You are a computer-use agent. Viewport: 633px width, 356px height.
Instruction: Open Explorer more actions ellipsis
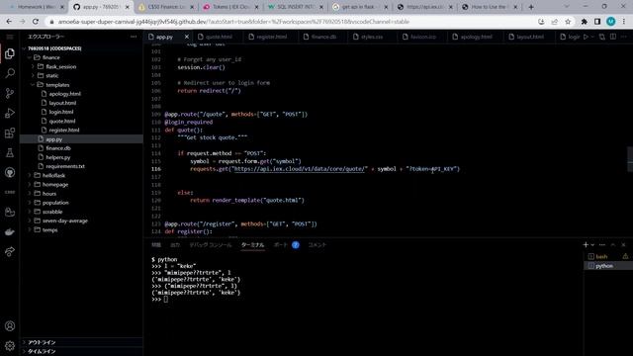[x=134, y=37]
